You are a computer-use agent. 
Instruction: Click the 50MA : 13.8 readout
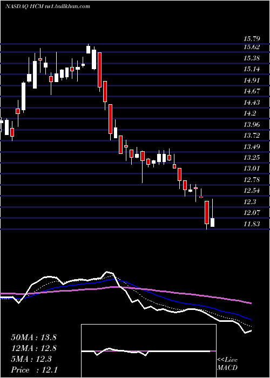[33, 337]
